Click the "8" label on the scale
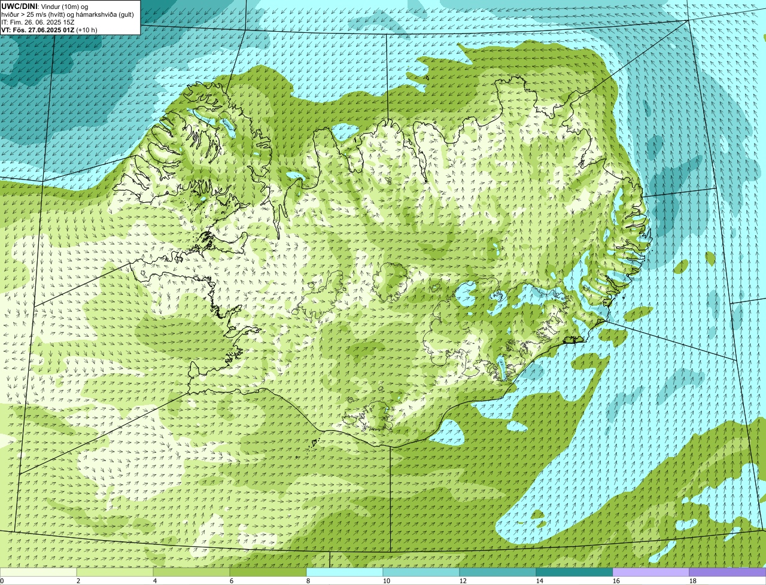Screen dimensions: 766x585 click(x=308, y=581)
